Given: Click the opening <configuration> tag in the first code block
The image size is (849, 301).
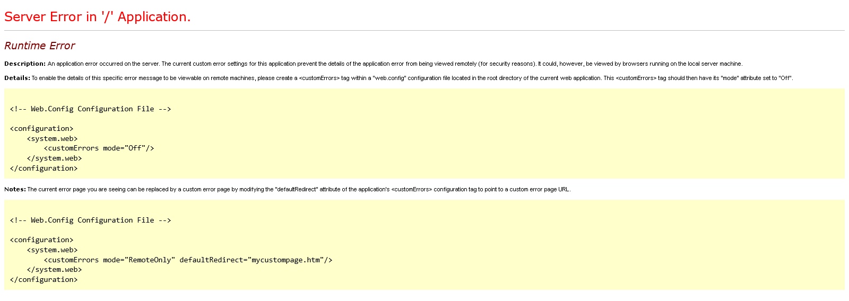Looking at the screenshot, I should (41, 129).
